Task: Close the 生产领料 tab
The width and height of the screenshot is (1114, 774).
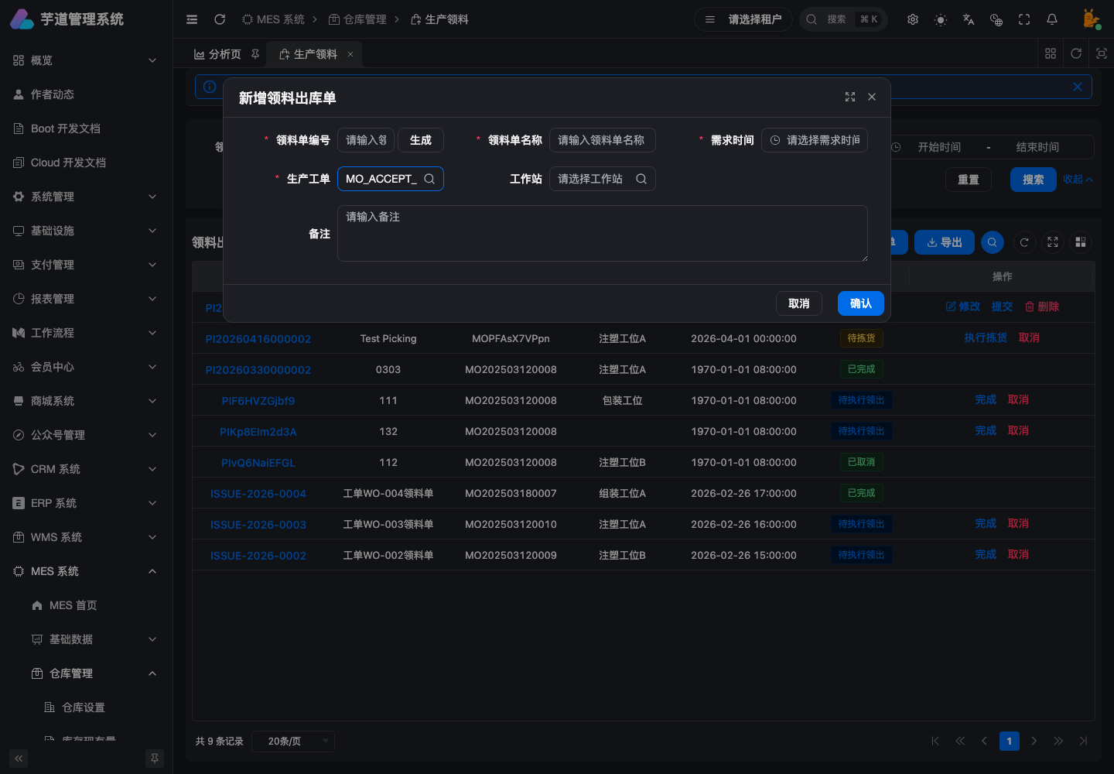Action: (350, 54)
